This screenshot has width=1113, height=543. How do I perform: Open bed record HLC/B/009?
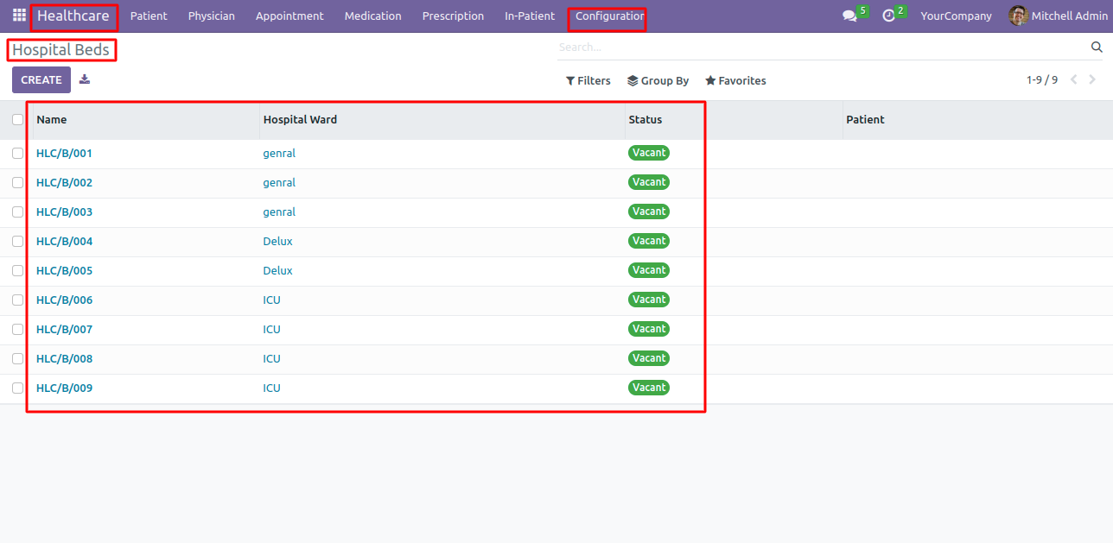(x=64, y=388)
